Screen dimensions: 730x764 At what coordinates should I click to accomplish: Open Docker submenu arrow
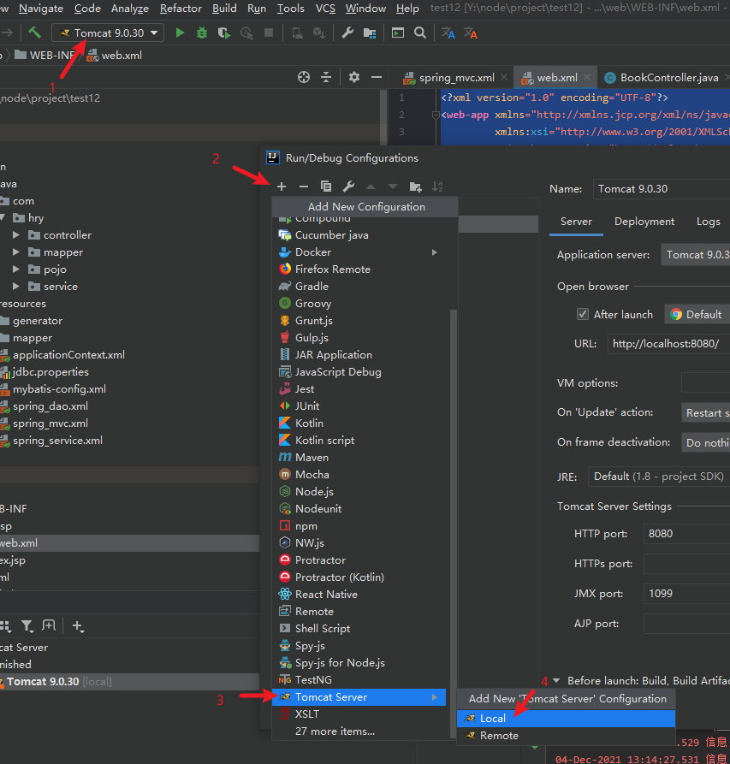pyautogui.click(x=434, y=252)
